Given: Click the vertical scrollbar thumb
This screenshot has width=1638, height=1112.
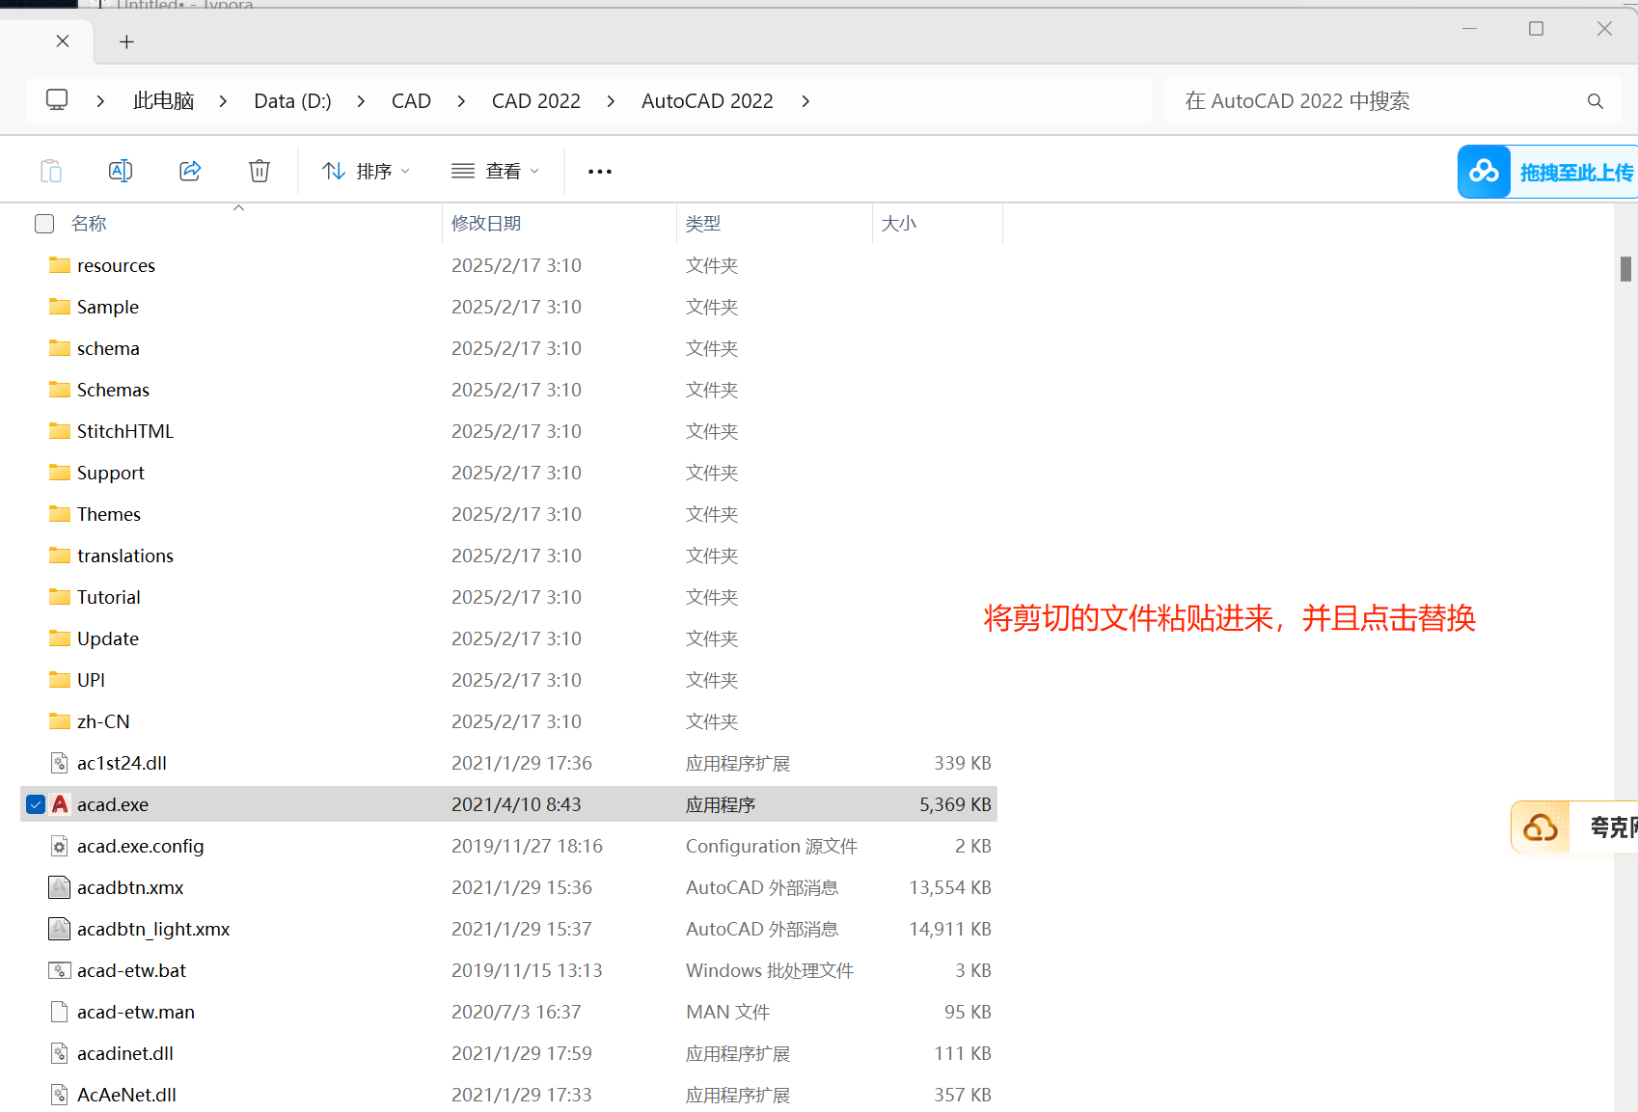Looking at the screenshot, I should tap(1625, 268).
